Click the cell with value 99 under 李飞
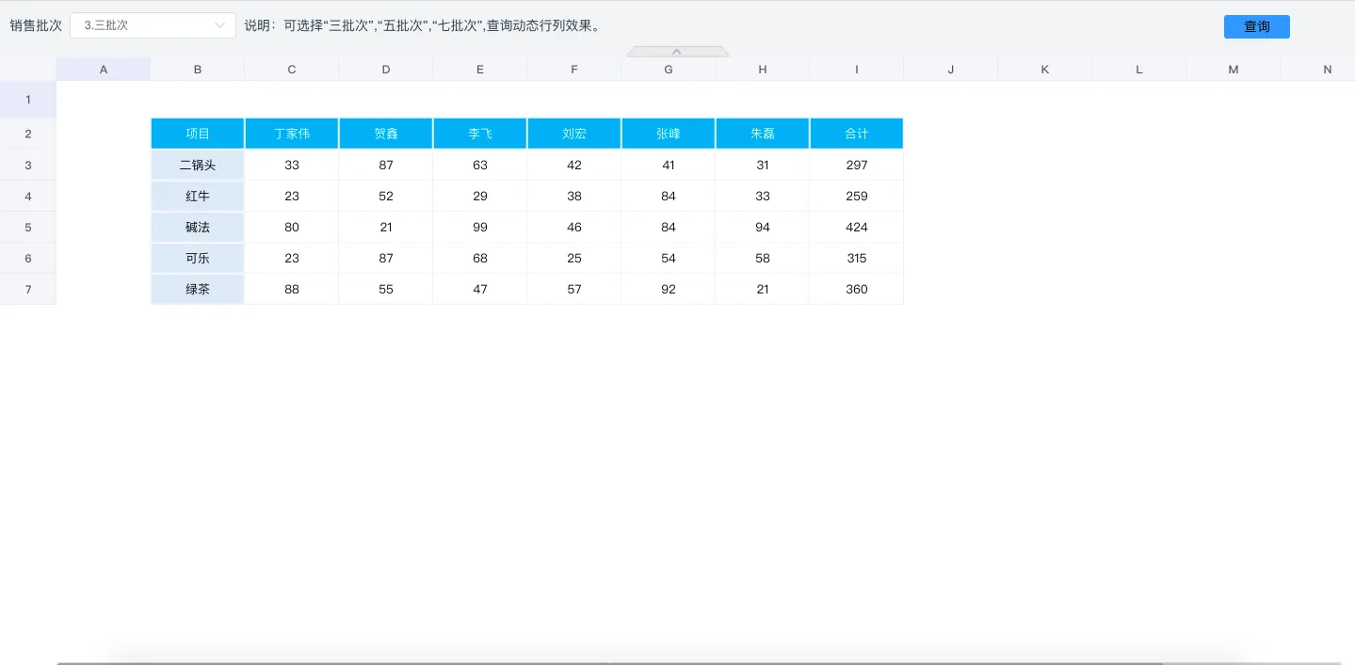The image size is (1355, 665). click(480, 228)
